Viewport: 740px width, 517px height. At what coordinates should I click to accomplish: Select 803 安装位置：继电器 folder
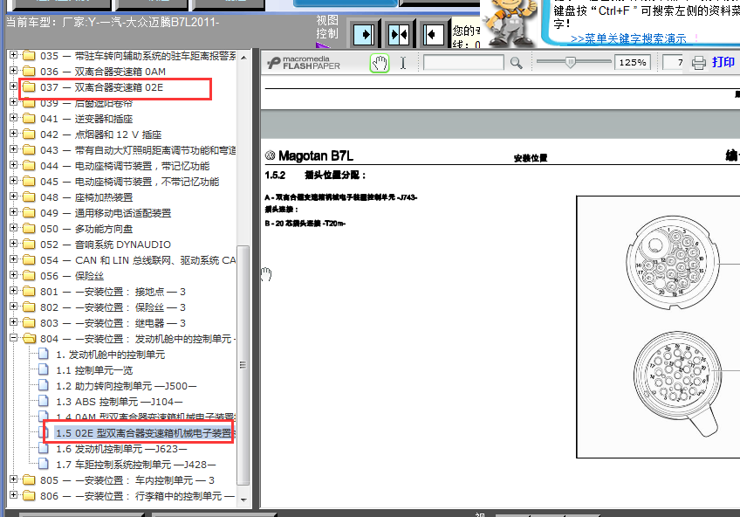pos(113,323)
